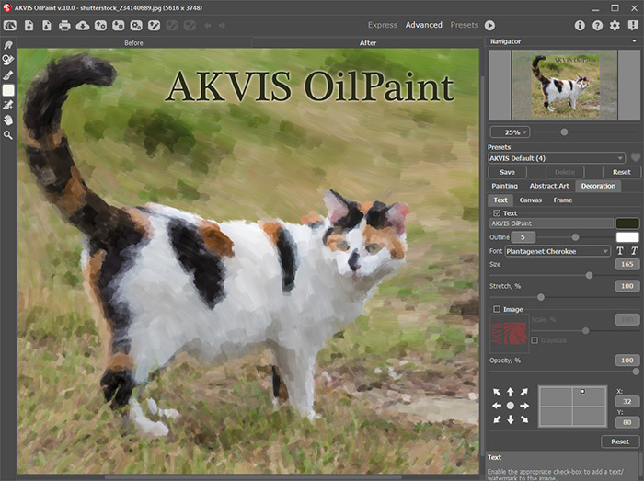
Task: Select the Zoom magnifier tool
Action: pyautogui.click(x=8, y=135)
